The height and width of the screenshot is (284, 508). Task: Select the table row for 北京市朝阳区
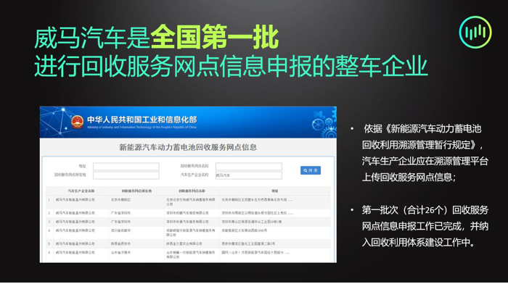click(188, 202)
